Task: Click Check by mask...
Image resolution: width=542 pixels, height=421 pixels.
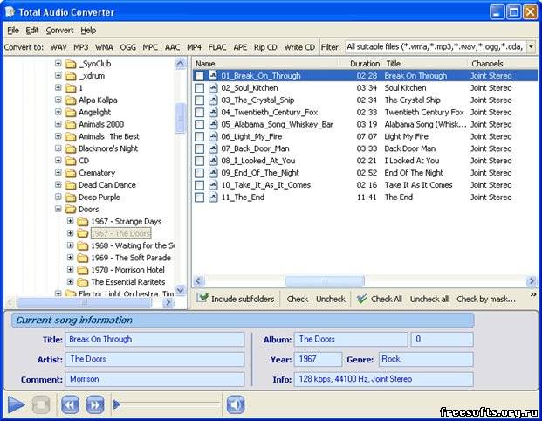Action: pos(486,299)
